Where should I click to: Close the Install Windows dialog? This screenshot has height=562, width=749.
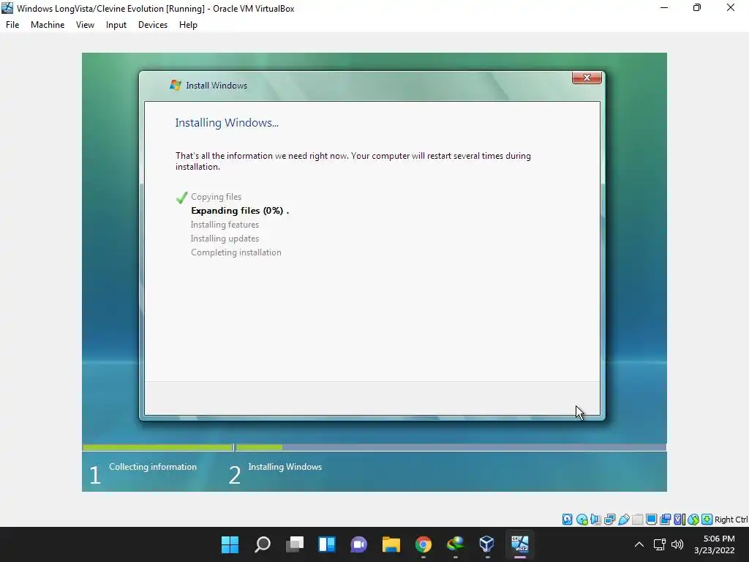point(587,78)
